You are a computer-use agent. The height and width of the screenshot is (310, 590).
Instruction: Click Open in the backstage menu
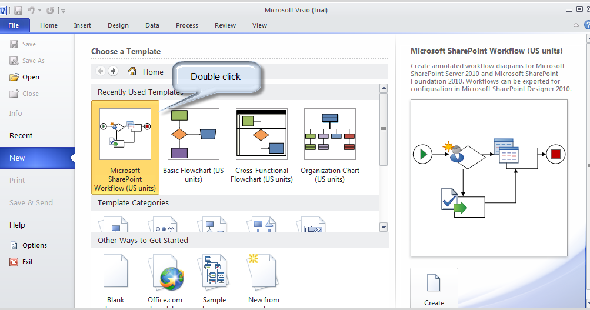(25, 77)
